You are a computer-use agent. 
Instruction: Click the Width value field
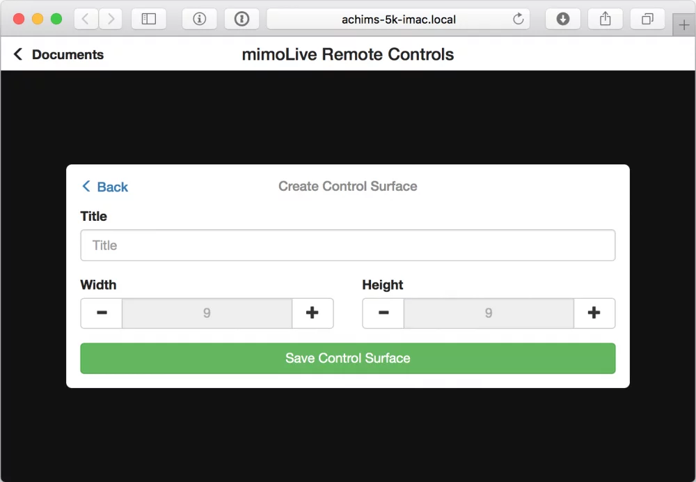tap(207, 313)
